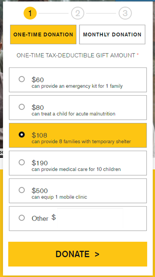This screenshot has width=155, height=277.
Task: Choose the $500 radio button
Action: (x=22, y=190)
